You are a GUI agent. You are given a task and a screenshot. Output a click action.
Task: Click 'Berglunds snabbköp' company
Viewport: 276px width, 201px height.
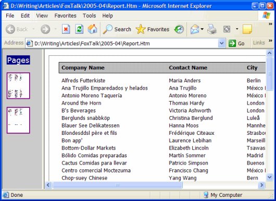[x=86, y=118]
